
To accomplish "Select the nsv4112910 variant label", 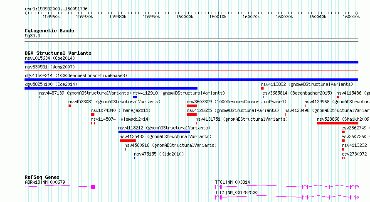I will [179, 93].
